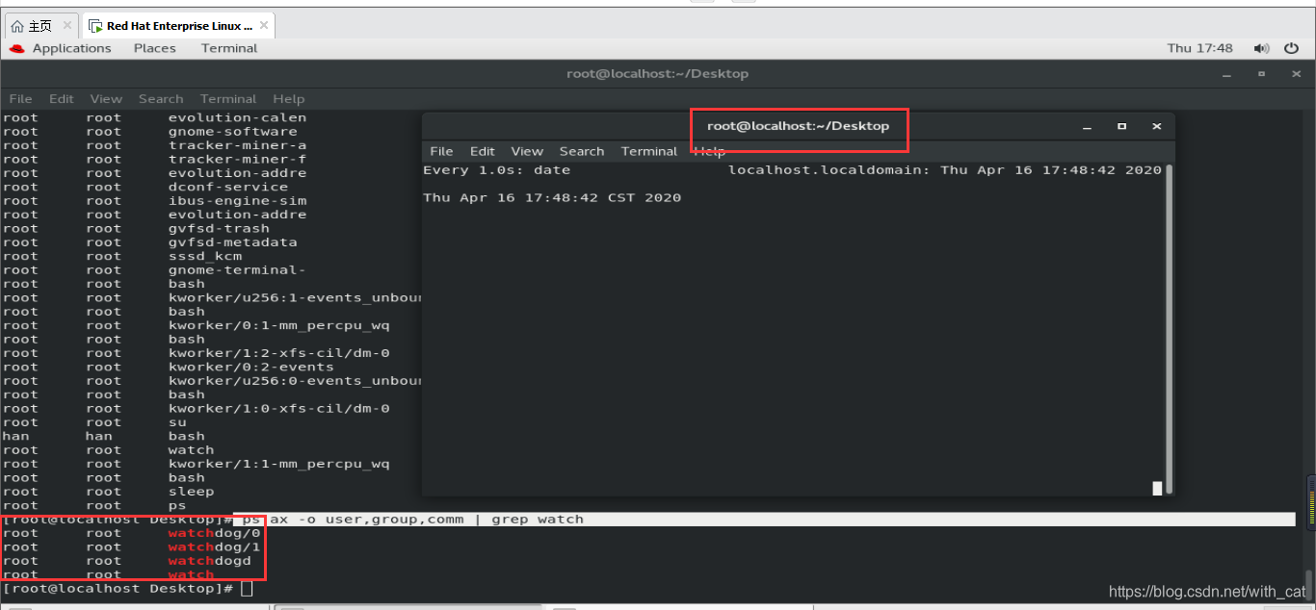Open Edit menu in front watch terminal

tap(483, 151)
